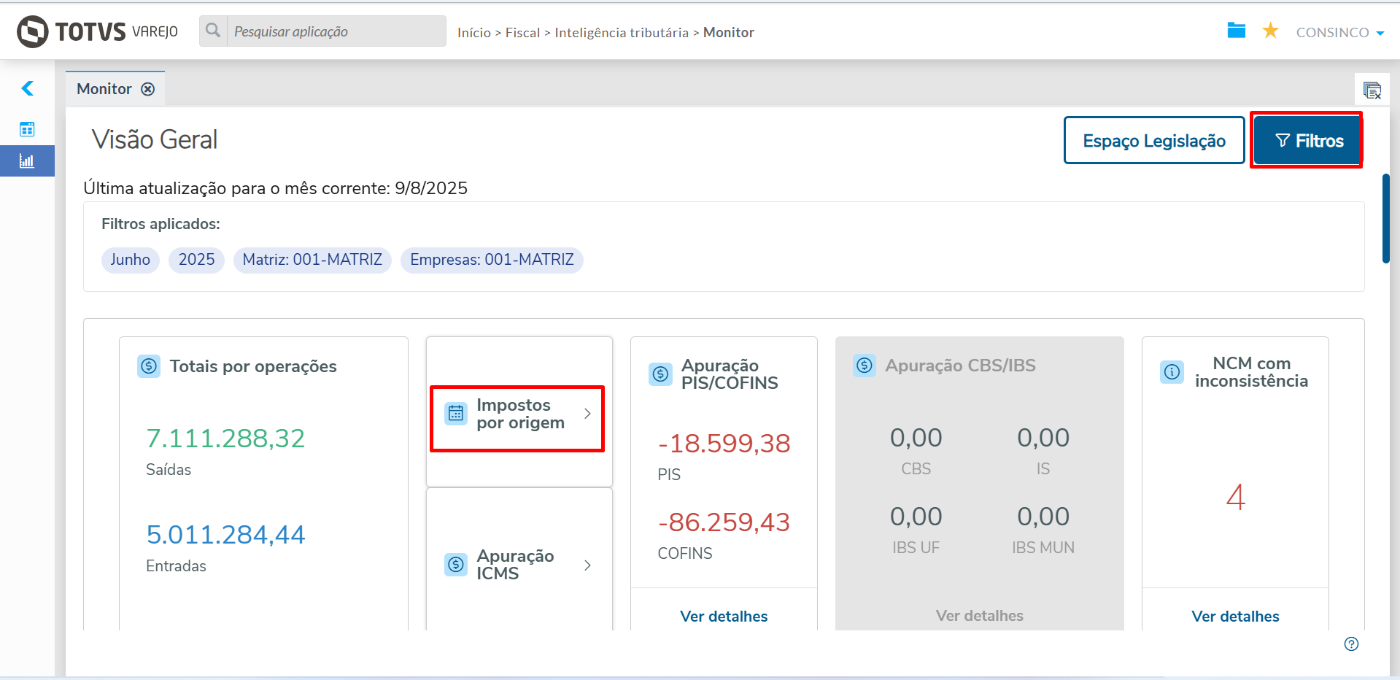Click Inteligência tributária in breadcrumb
1400x680 pixels.
coord(622,32)
